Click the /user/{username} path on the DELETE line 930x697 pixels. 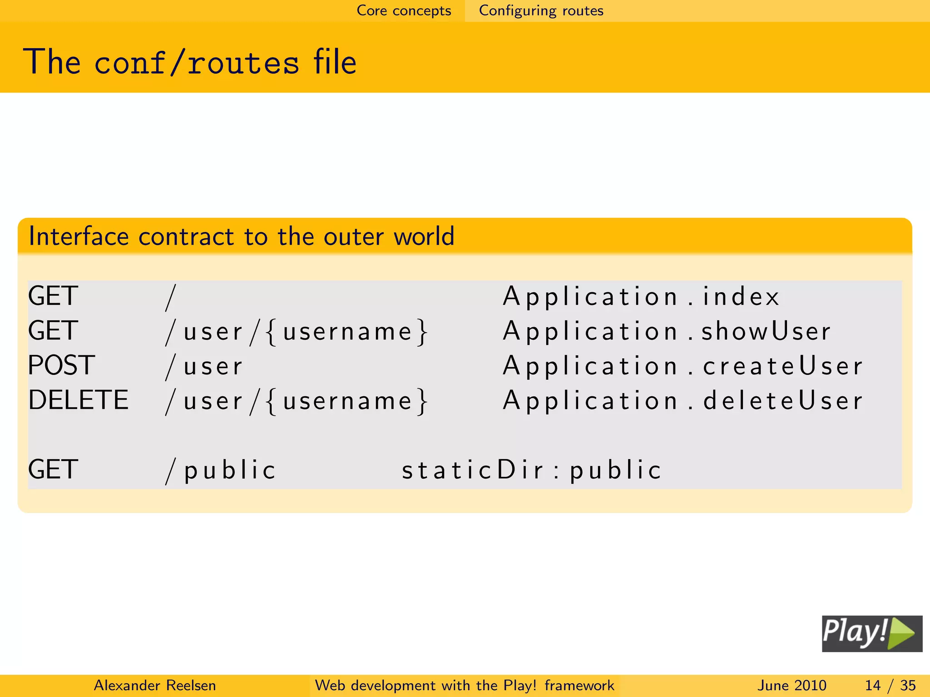click(x=297, y=401)
